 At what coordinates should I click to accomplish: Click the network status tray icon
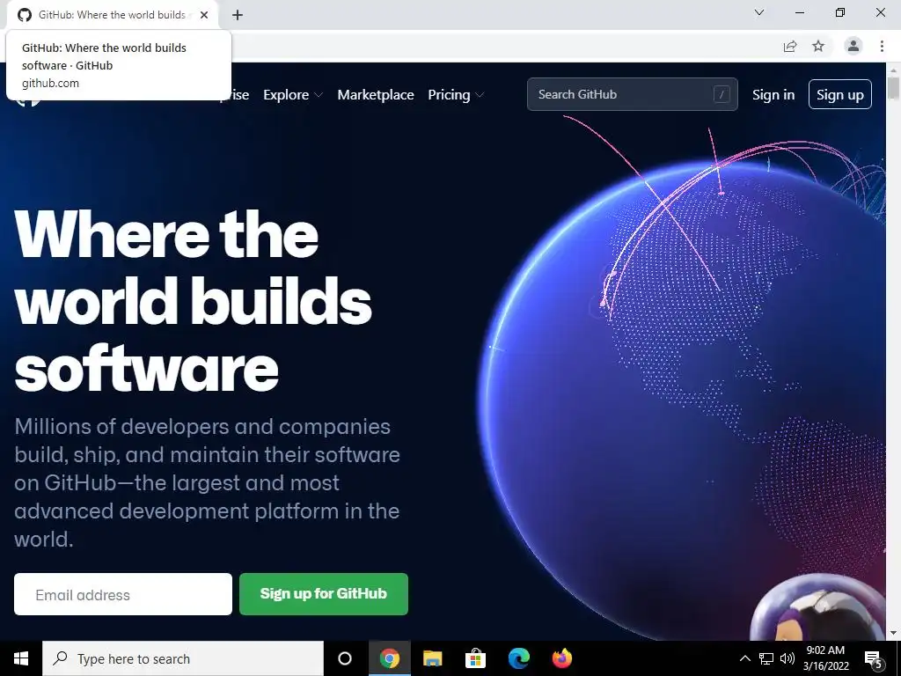pyautogui.click(x=766, y=658)
